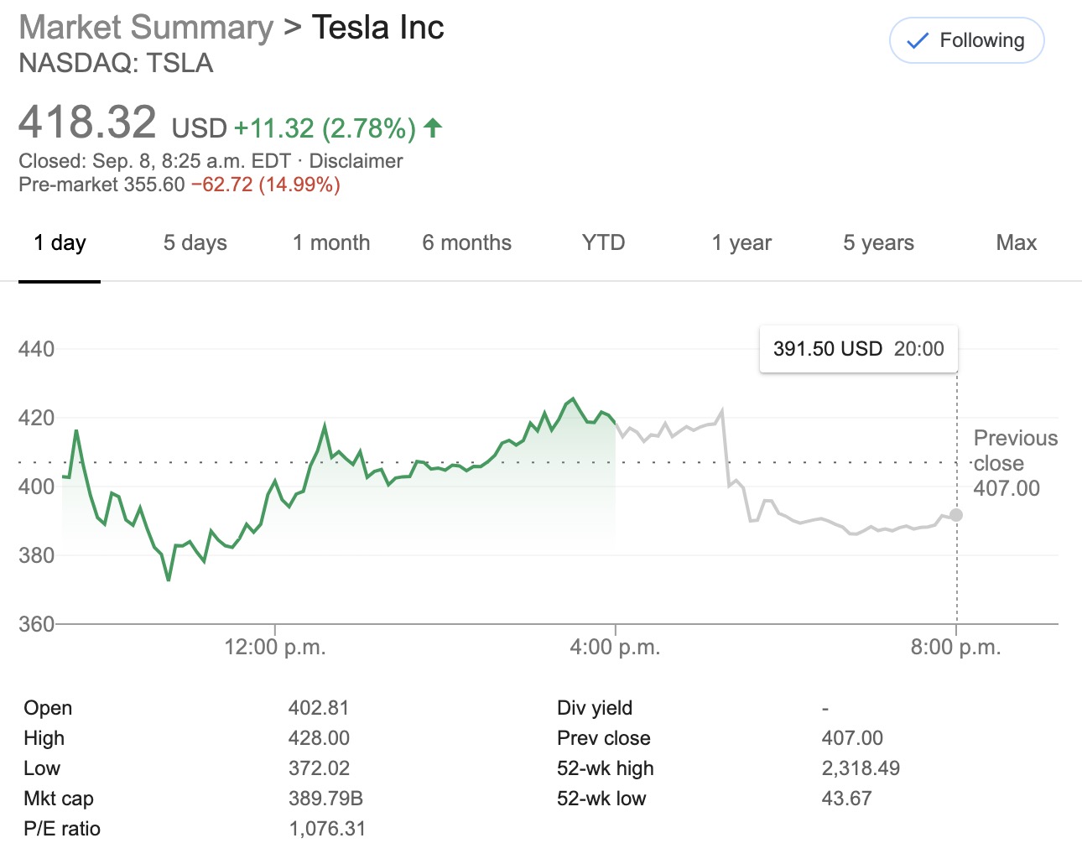Select the currently active 1 day tab
Image resolution: width=1082 pixels, height=864 pixels.
[x=59, y=242]
